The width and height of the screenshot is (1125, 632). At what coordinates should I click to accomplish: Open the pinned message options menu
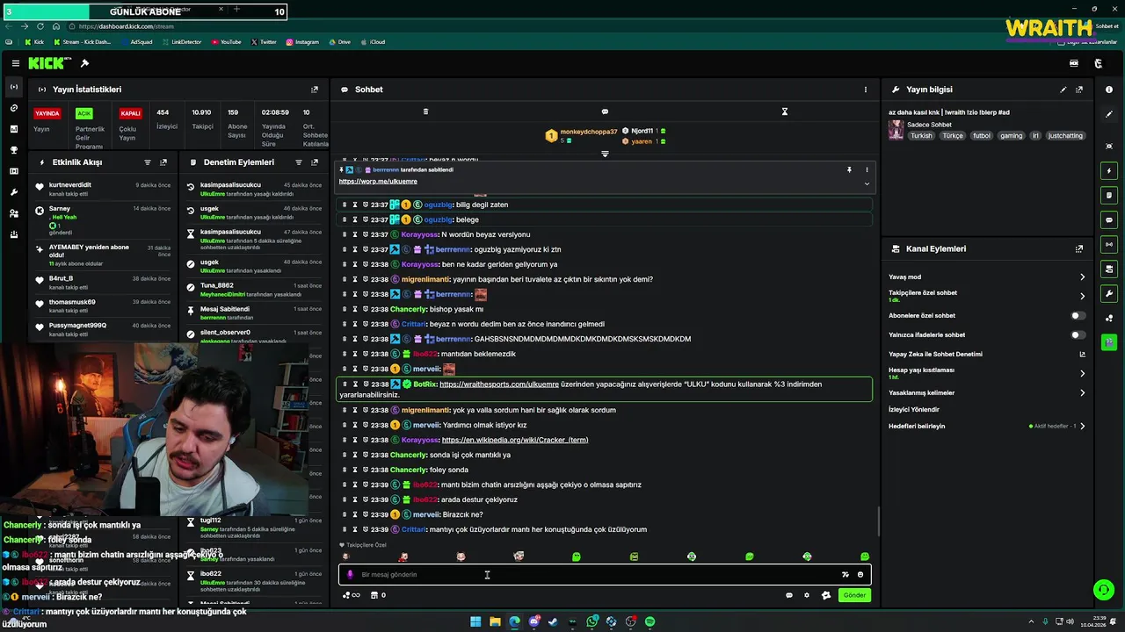tap(867, 169)
